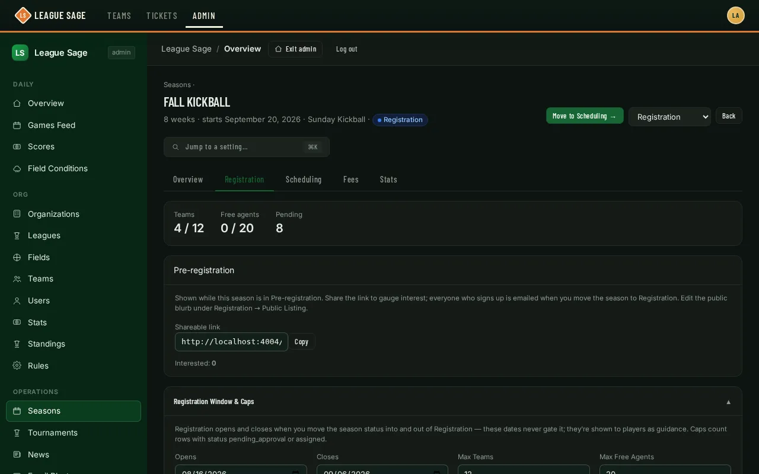Click the Standings trophy icon
Viewport: 759px width, 474px height.
[x=17, y=344]
